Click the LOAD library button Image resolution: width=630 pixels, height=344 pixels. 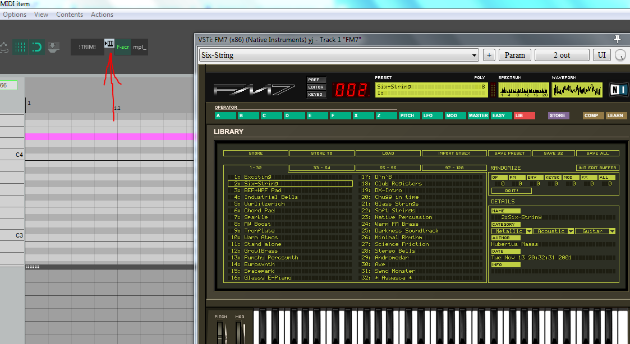(x=388, y=154)
